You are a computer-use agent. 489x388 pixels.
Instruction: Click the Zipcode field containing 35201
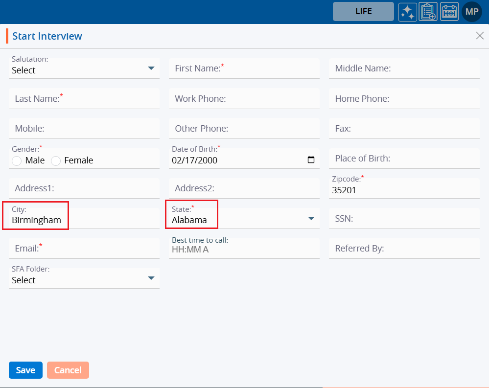click(x=404, y=190)
